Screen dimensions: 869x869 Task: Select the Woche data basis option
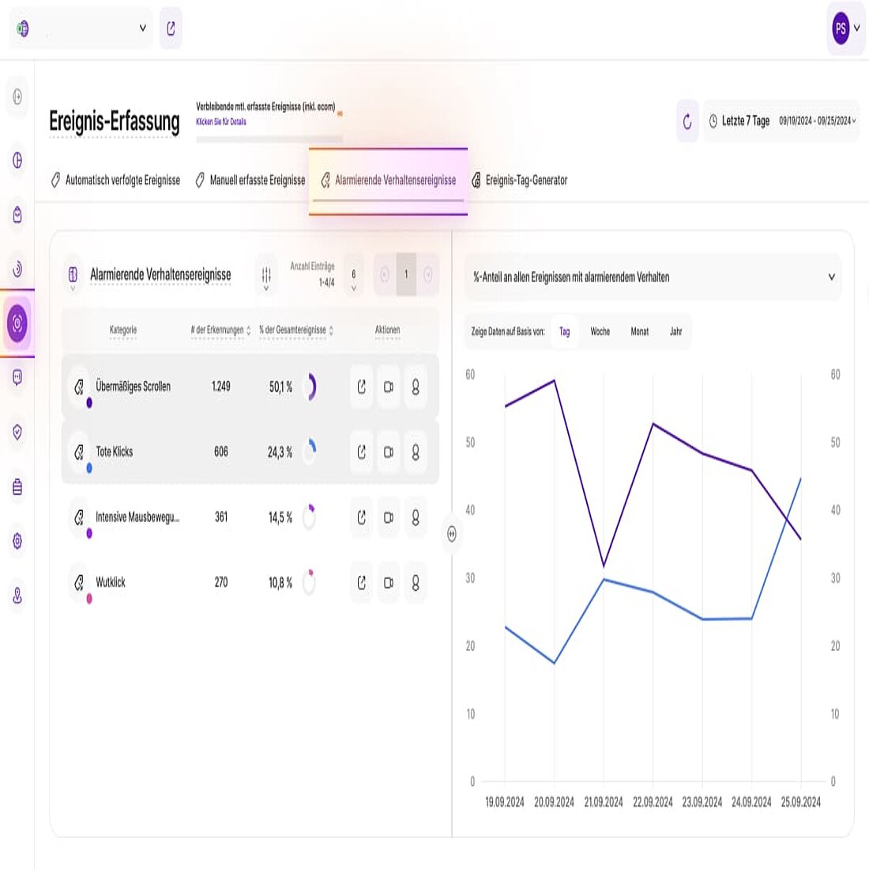tap(600, 332)
